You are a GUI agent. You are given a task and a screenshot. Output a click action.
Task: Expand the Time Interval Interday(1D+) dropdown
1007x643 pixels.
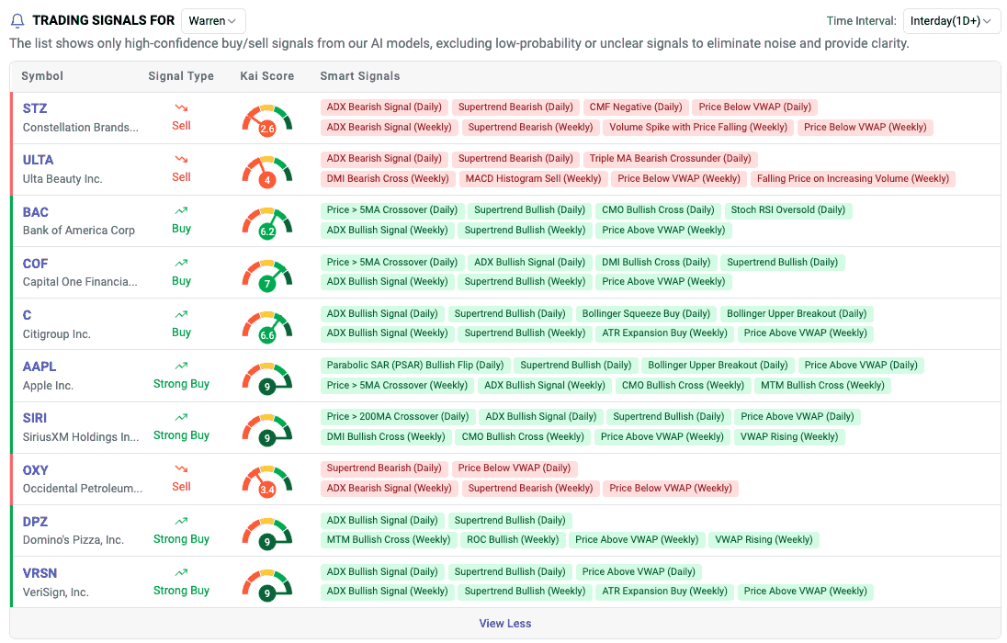pos(951,21)
